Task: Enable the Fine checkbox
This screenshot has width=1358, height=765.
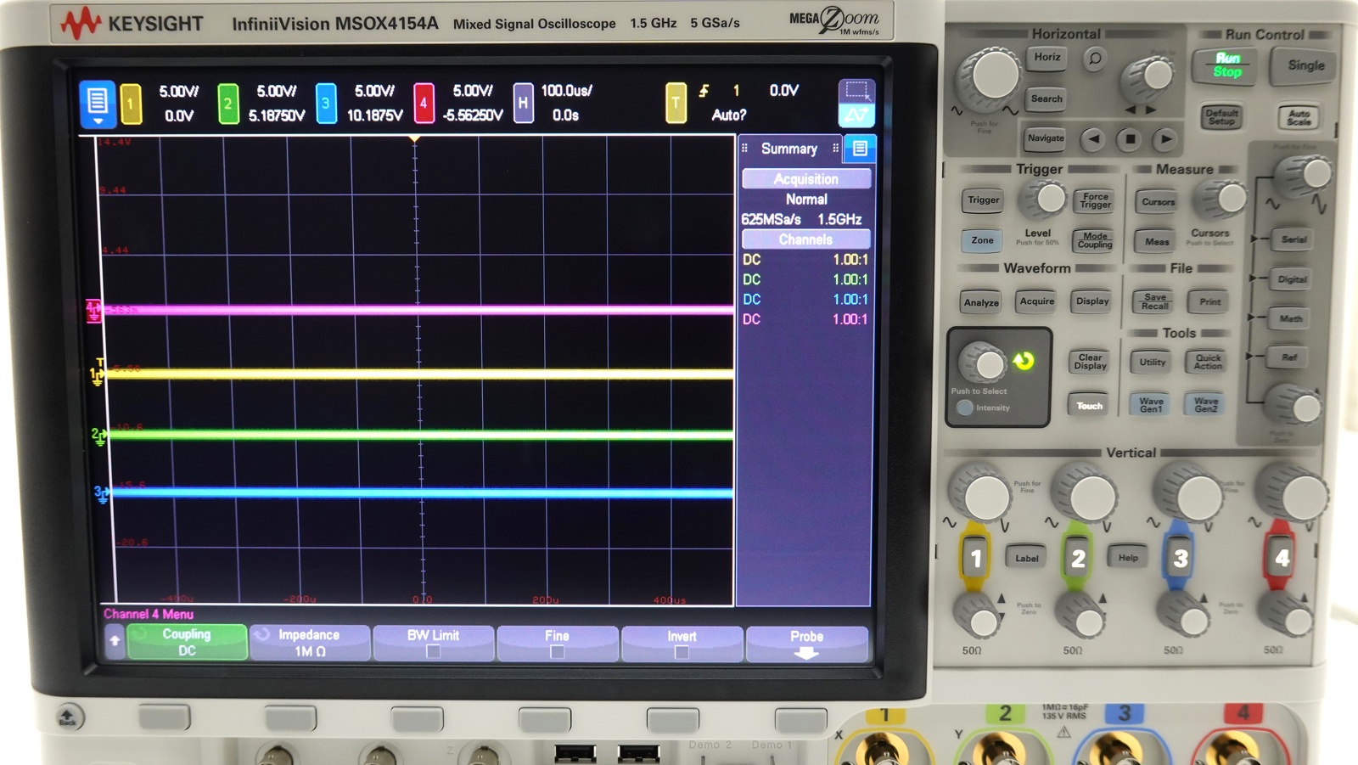Action: 557,651
